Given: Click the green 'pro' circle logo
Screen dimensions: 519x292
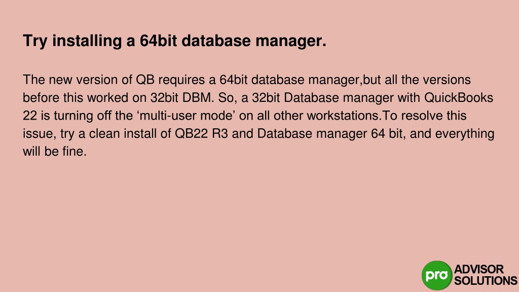Looking at the screenshot, I should [437, 275].
